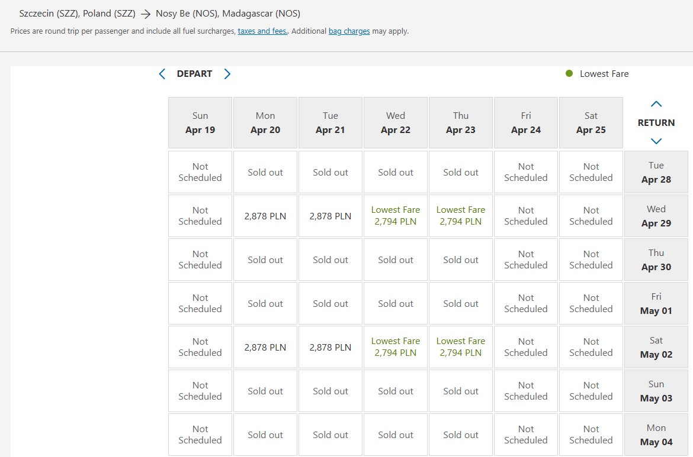Open the taxes and fees link
The image size is (693, 457).
[x=263, y=31]
